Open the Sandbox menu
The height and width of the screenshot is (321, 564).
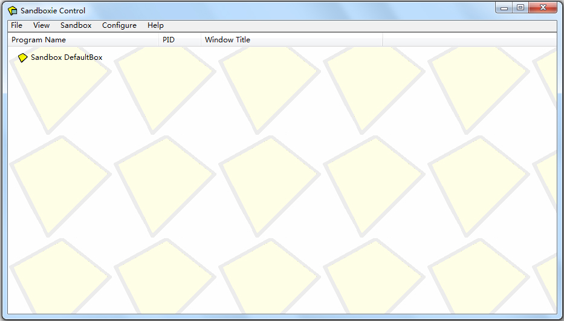click(76, 25)
